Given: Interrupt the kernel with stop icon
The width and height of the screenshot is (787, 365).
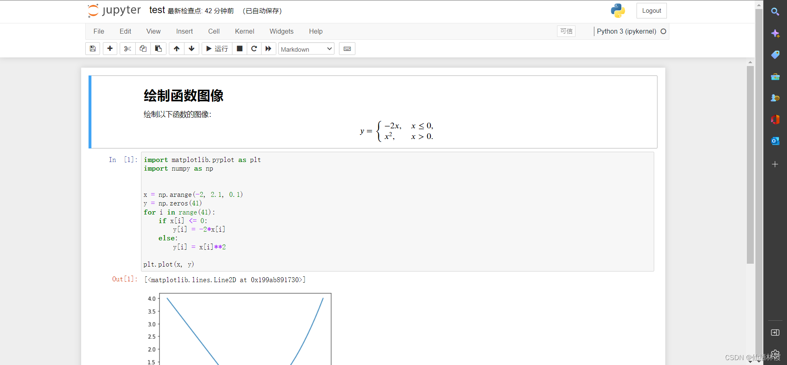Looking at the screenshot, I should click(240, 49).
